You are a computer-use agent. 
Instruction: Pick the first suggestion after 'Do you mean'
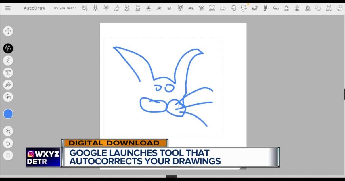pyautogui.click(x=85, y=8)
